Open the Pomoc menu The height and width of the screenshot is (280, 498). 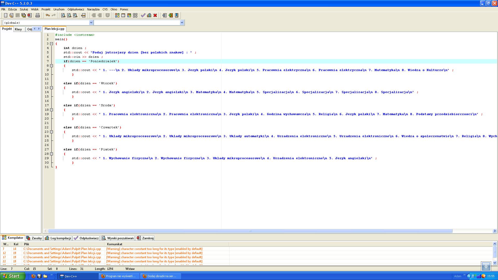[124, 9]
